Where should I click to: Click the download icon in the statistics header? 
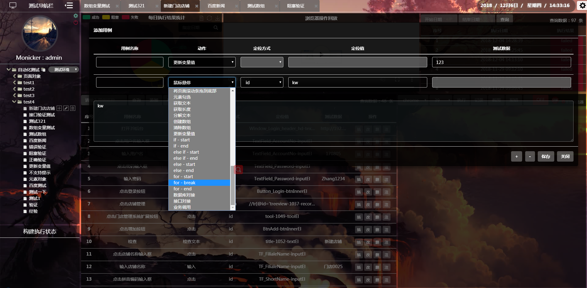(x=218, y=18)
